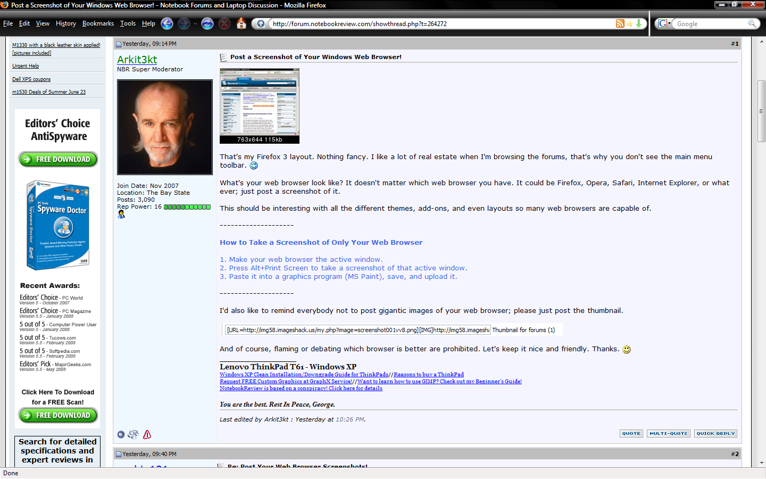Open the View menu
766x479 pixels.
[x=43, y=23]
